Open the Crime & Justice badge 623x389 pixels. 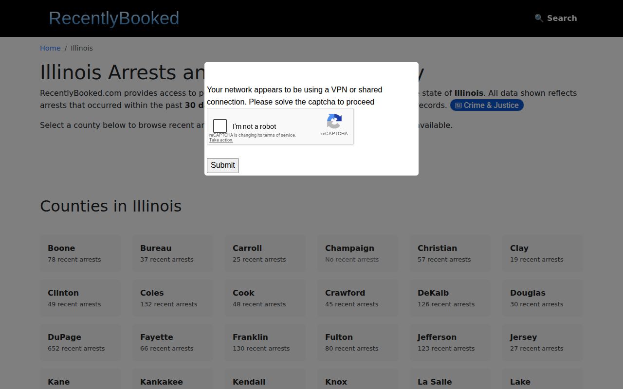click(x=487, y=105)
